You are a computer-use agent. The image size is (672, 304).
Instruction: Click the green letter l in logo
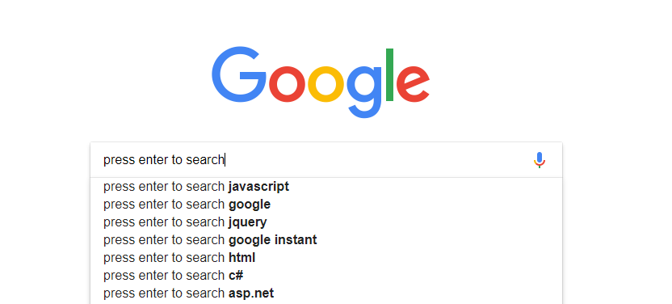tap(389, 74)
